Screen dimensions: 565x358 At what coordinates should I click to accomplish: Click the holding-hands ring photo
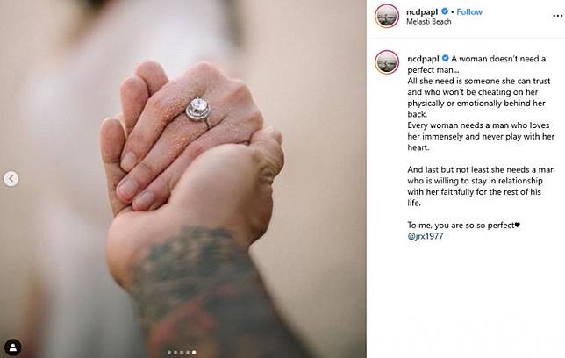183,179
